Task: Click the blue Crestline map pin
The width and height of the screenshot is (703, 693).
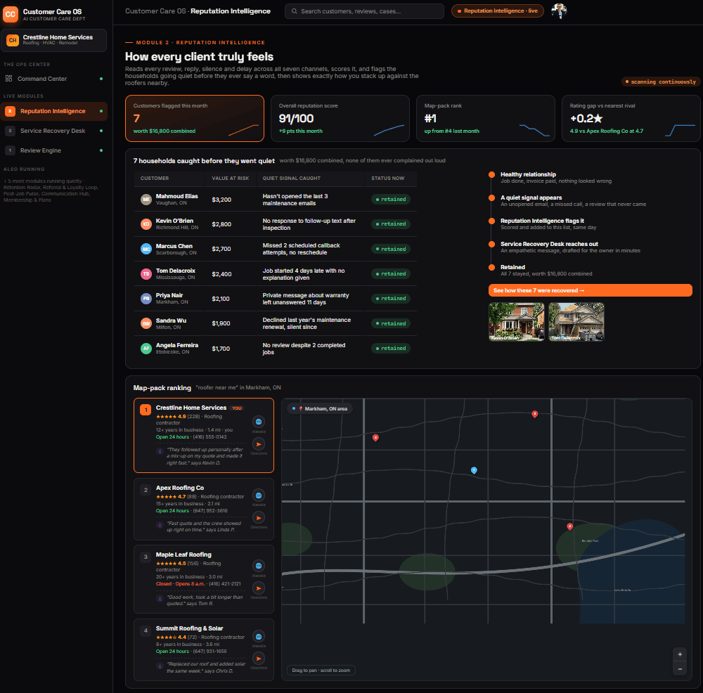Action: (474, 470)
